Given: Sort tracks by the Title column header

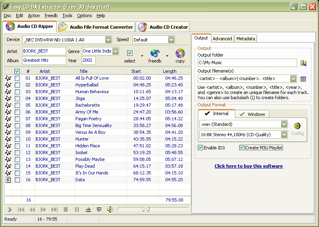Looking at the screenshot, I should click(83, 71).
